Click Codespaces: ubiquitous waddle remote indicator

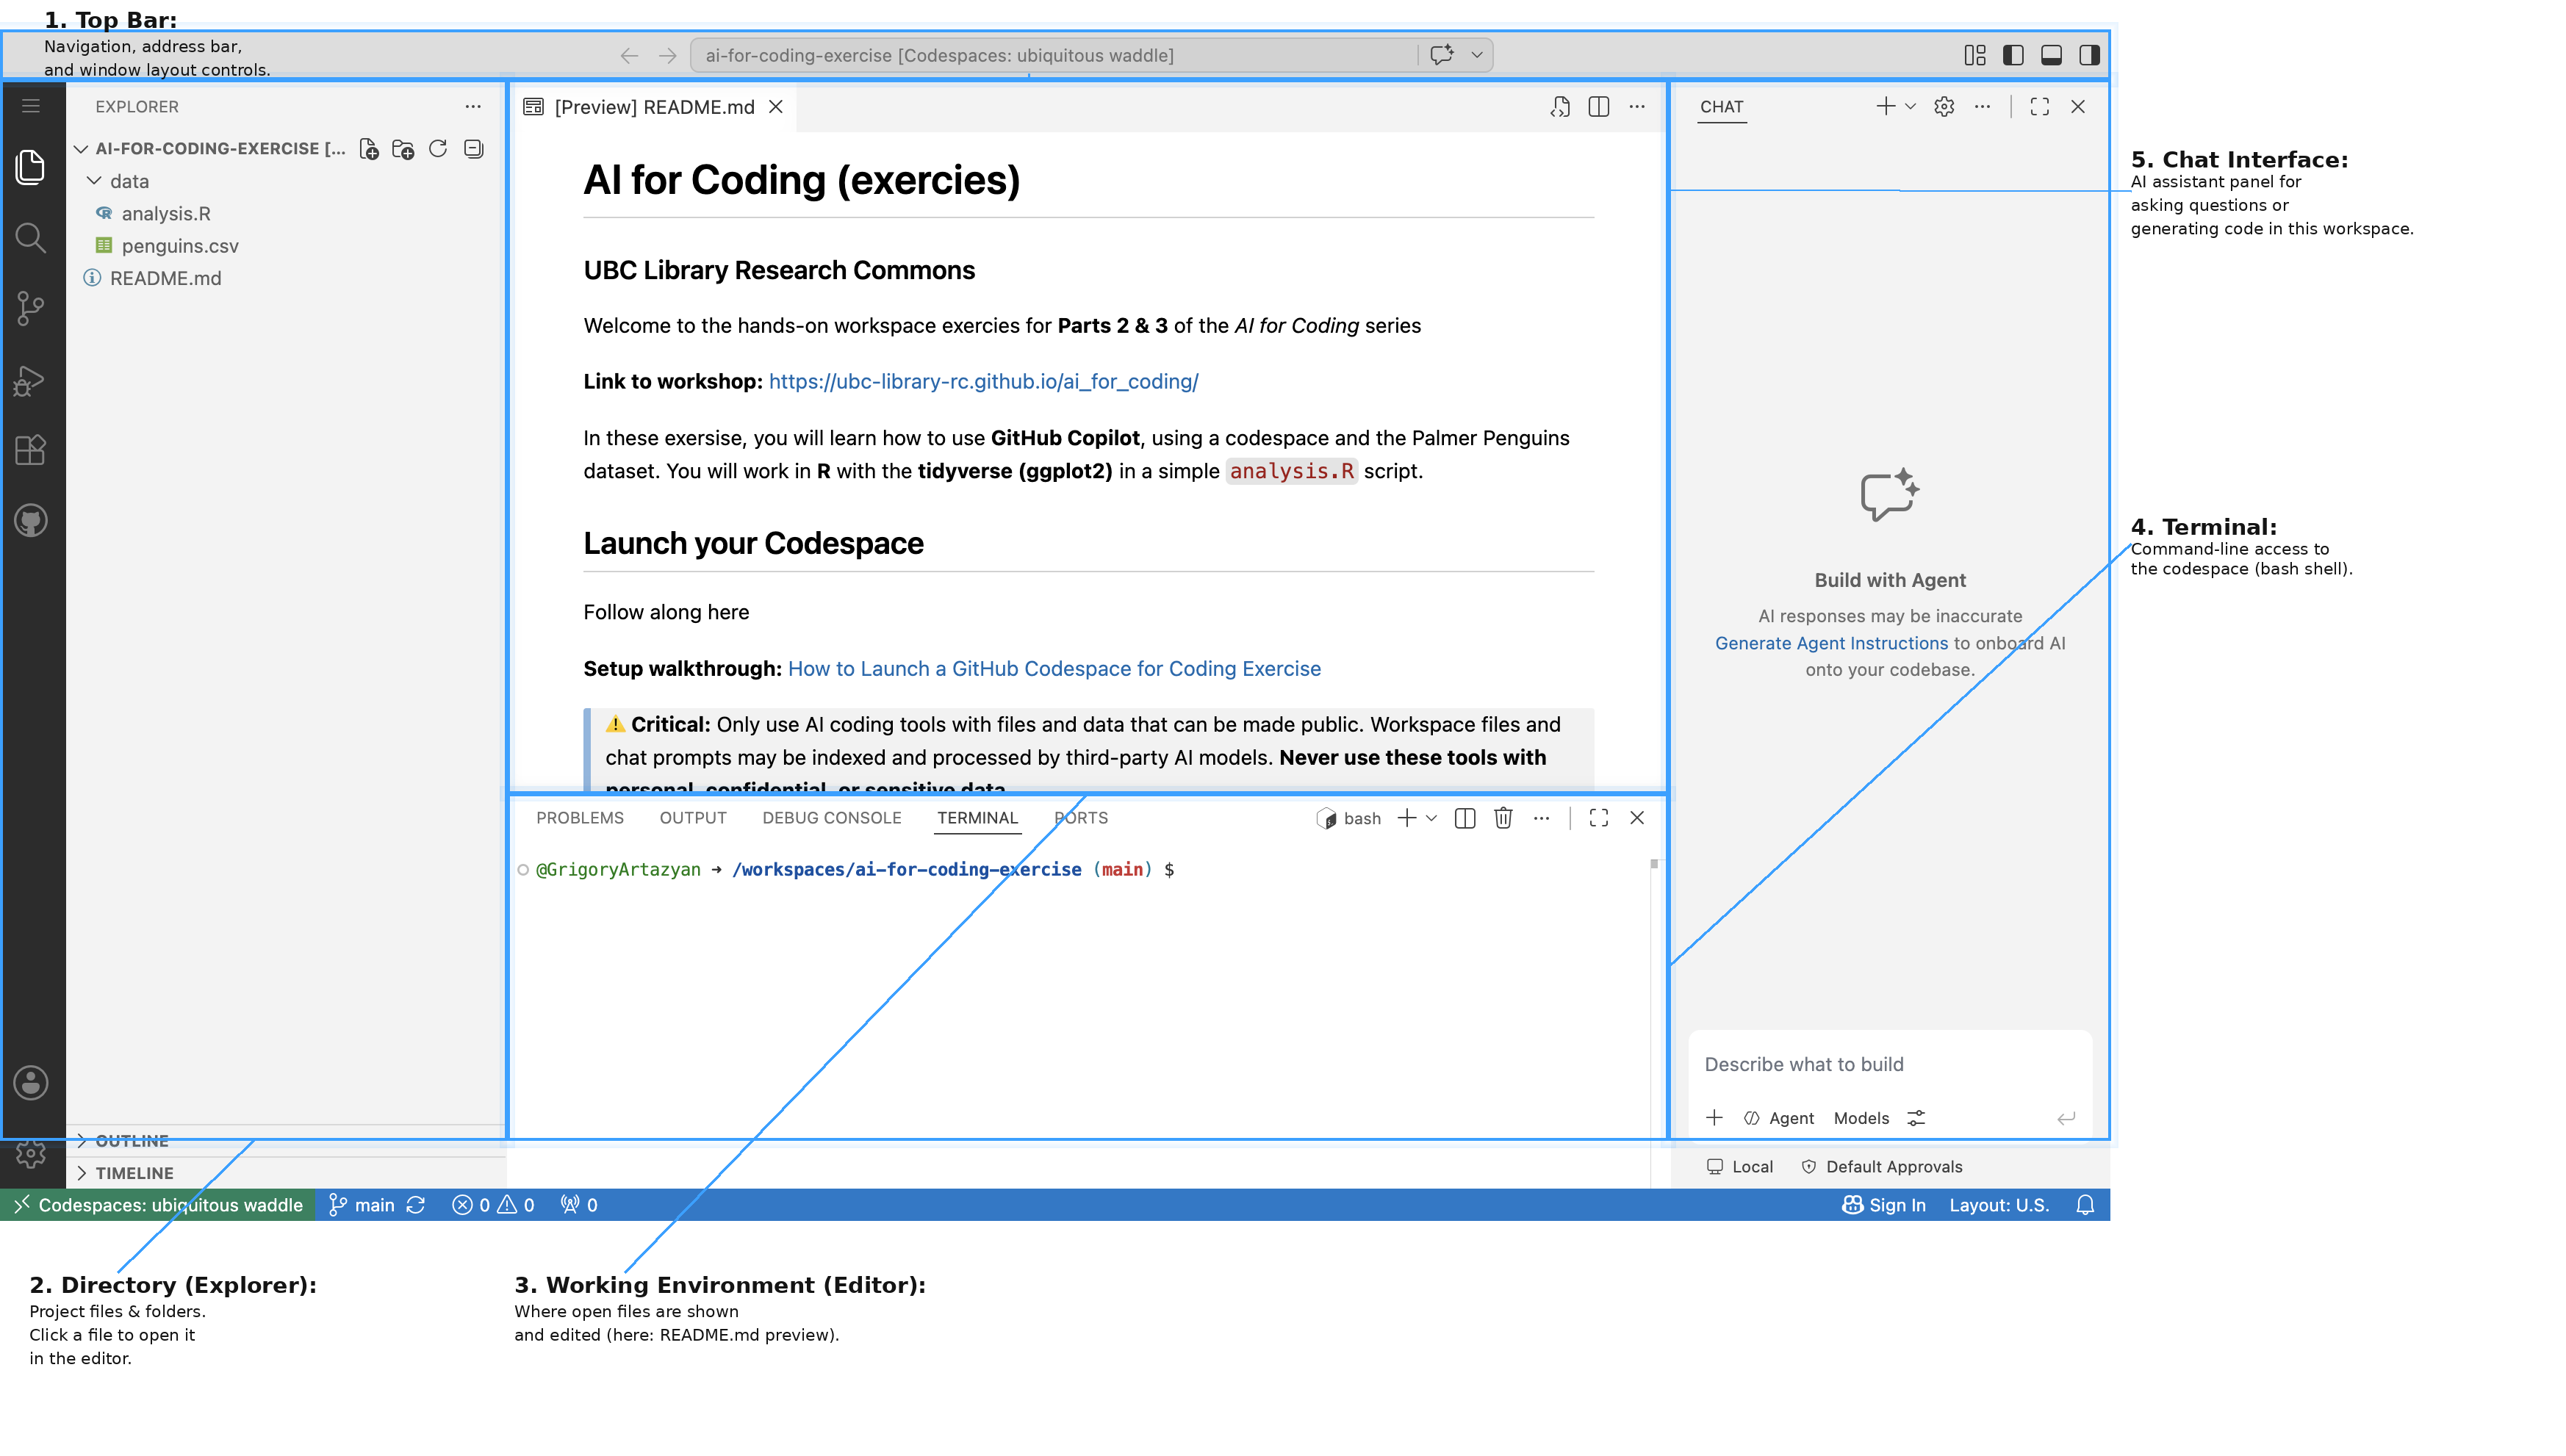pos(158,1205)
